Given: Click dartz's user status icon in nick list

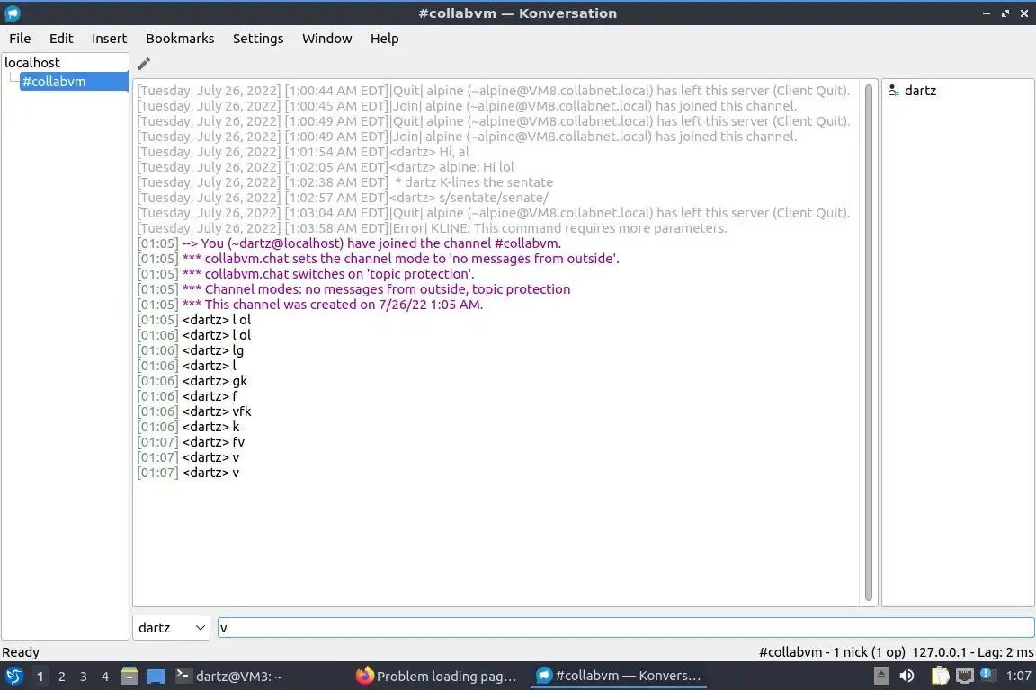Looking at the screenshot, I should pyautogui.click(x=893, y=91).
